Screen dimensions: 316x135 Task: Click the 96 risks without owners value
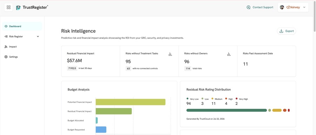[x=187, y=62]
